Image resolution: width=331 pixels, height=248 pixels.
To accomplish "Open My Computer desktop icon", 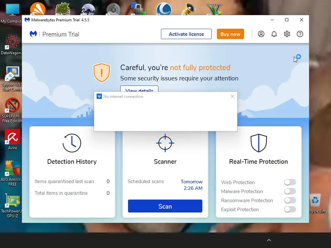I will [x=12, y=14].
